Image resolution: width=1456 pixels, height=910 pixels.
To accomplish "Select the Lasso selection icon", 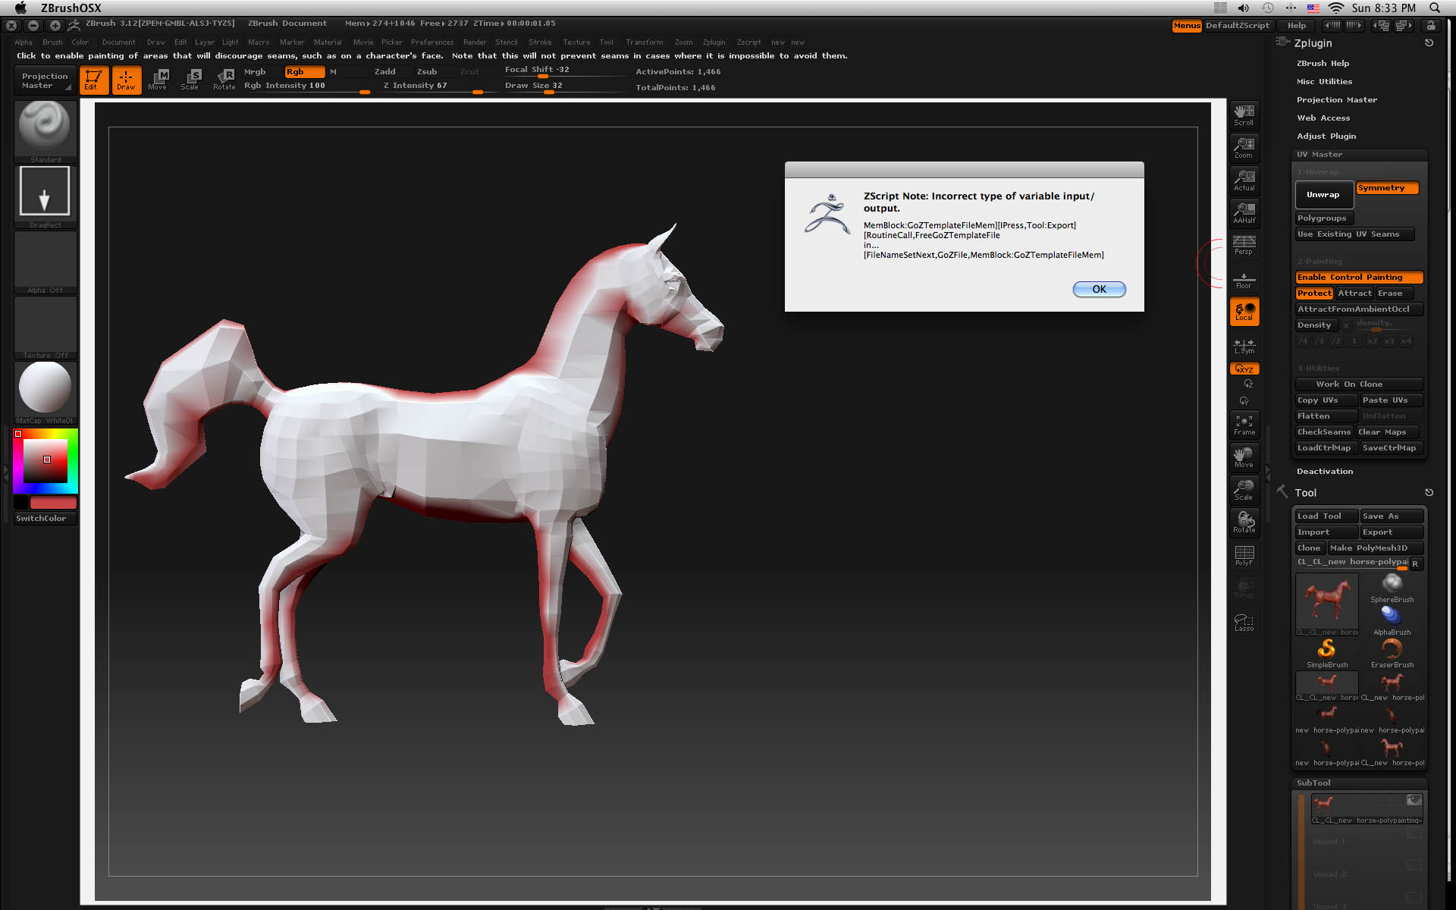I will point(1244,622).
